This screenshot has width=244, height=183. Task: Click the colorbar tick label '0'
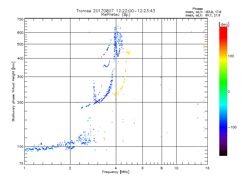click(x=229, y=92)
